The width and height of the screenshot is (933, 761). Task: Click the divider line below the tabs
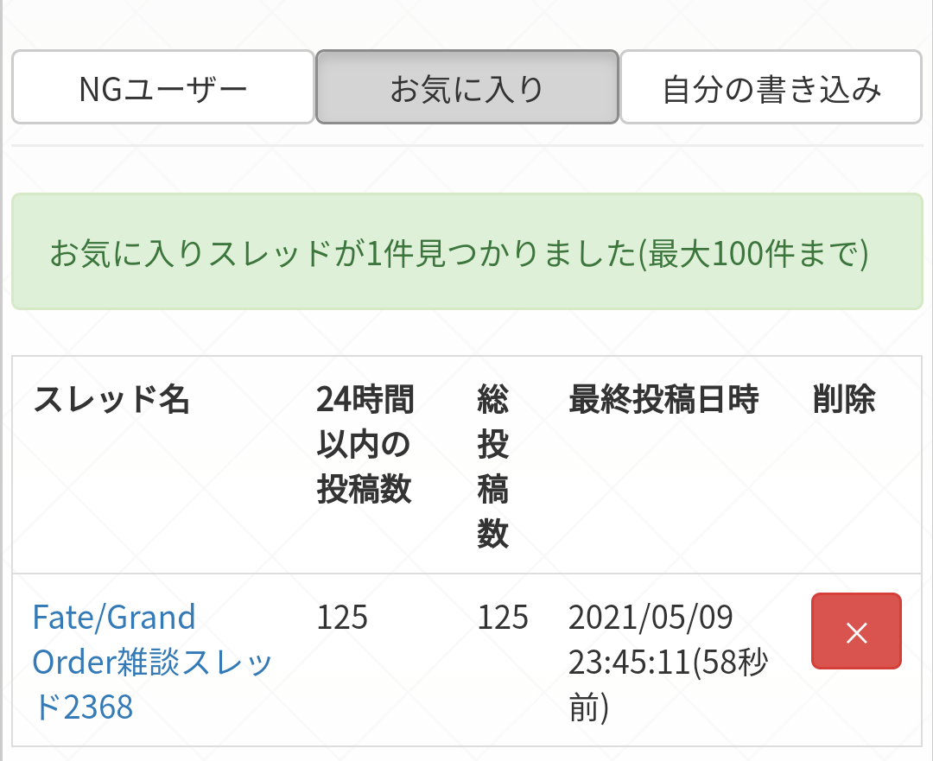pyautogui.click(x=466, y=146)
